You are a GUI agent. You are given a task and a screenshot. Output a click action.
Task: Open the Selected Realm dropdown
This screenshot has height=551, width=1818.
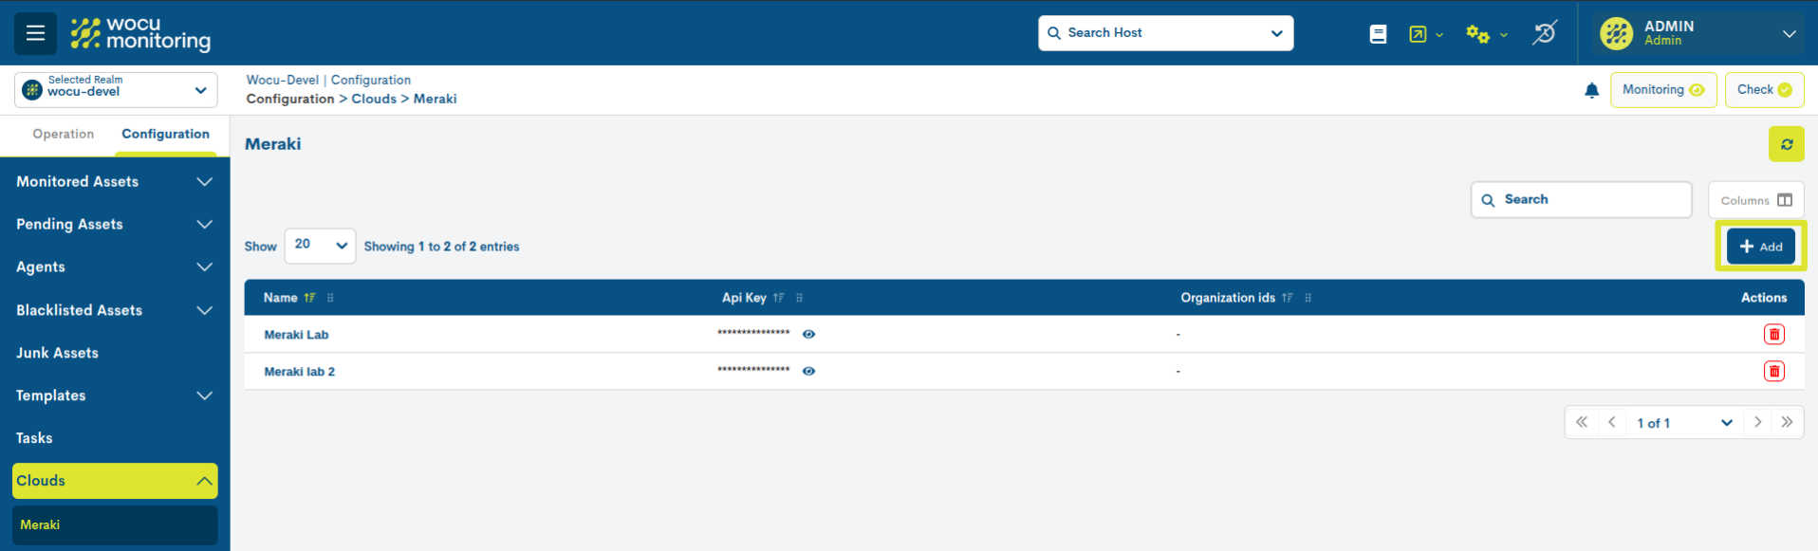[x=116, y=90]
